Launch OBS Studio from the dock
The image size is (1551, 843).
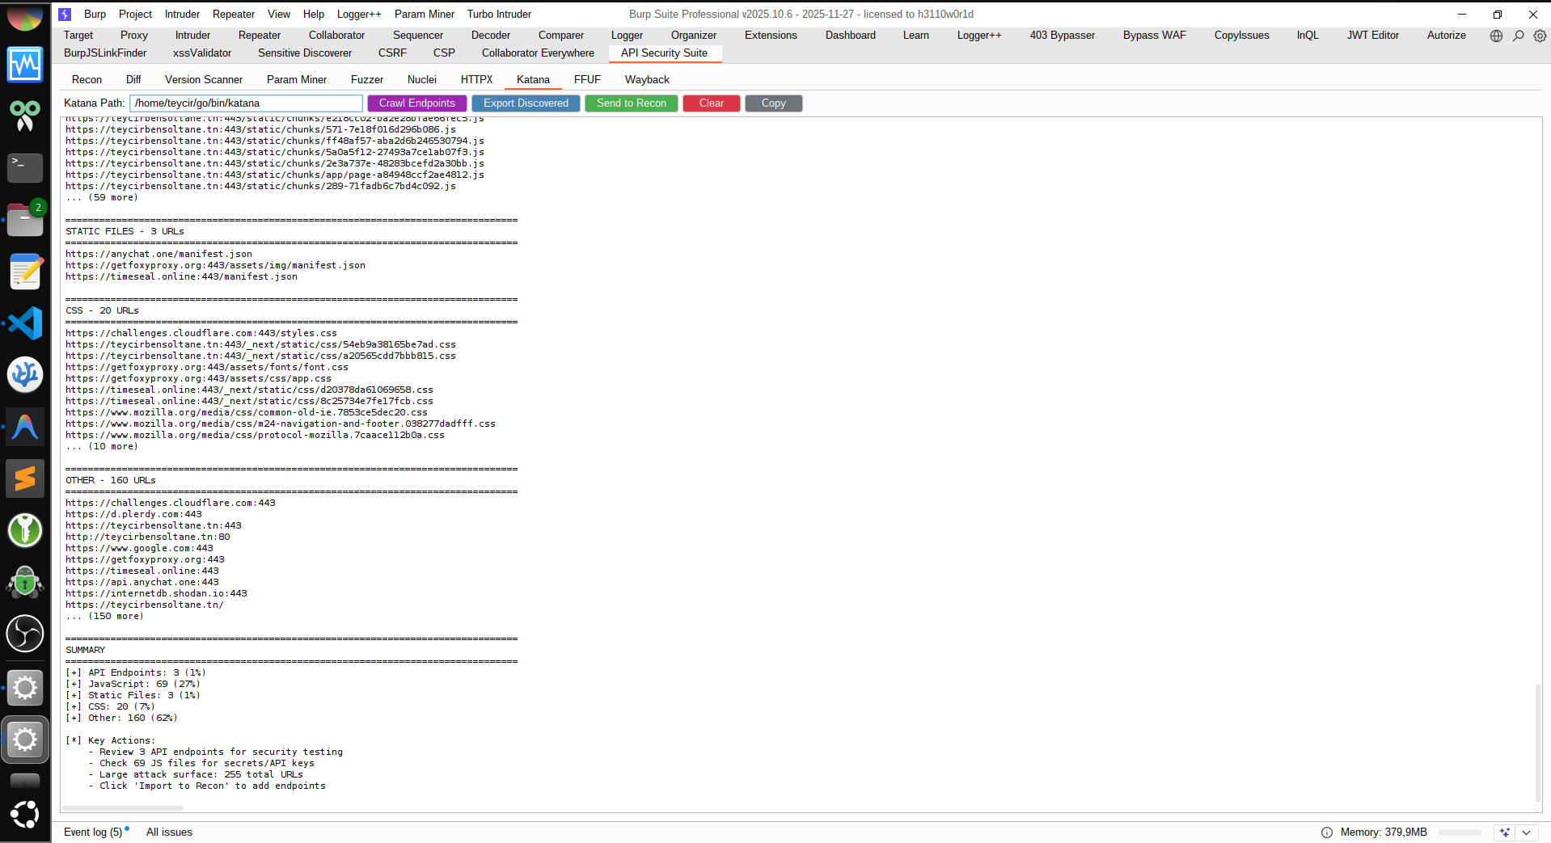[25, 634]
